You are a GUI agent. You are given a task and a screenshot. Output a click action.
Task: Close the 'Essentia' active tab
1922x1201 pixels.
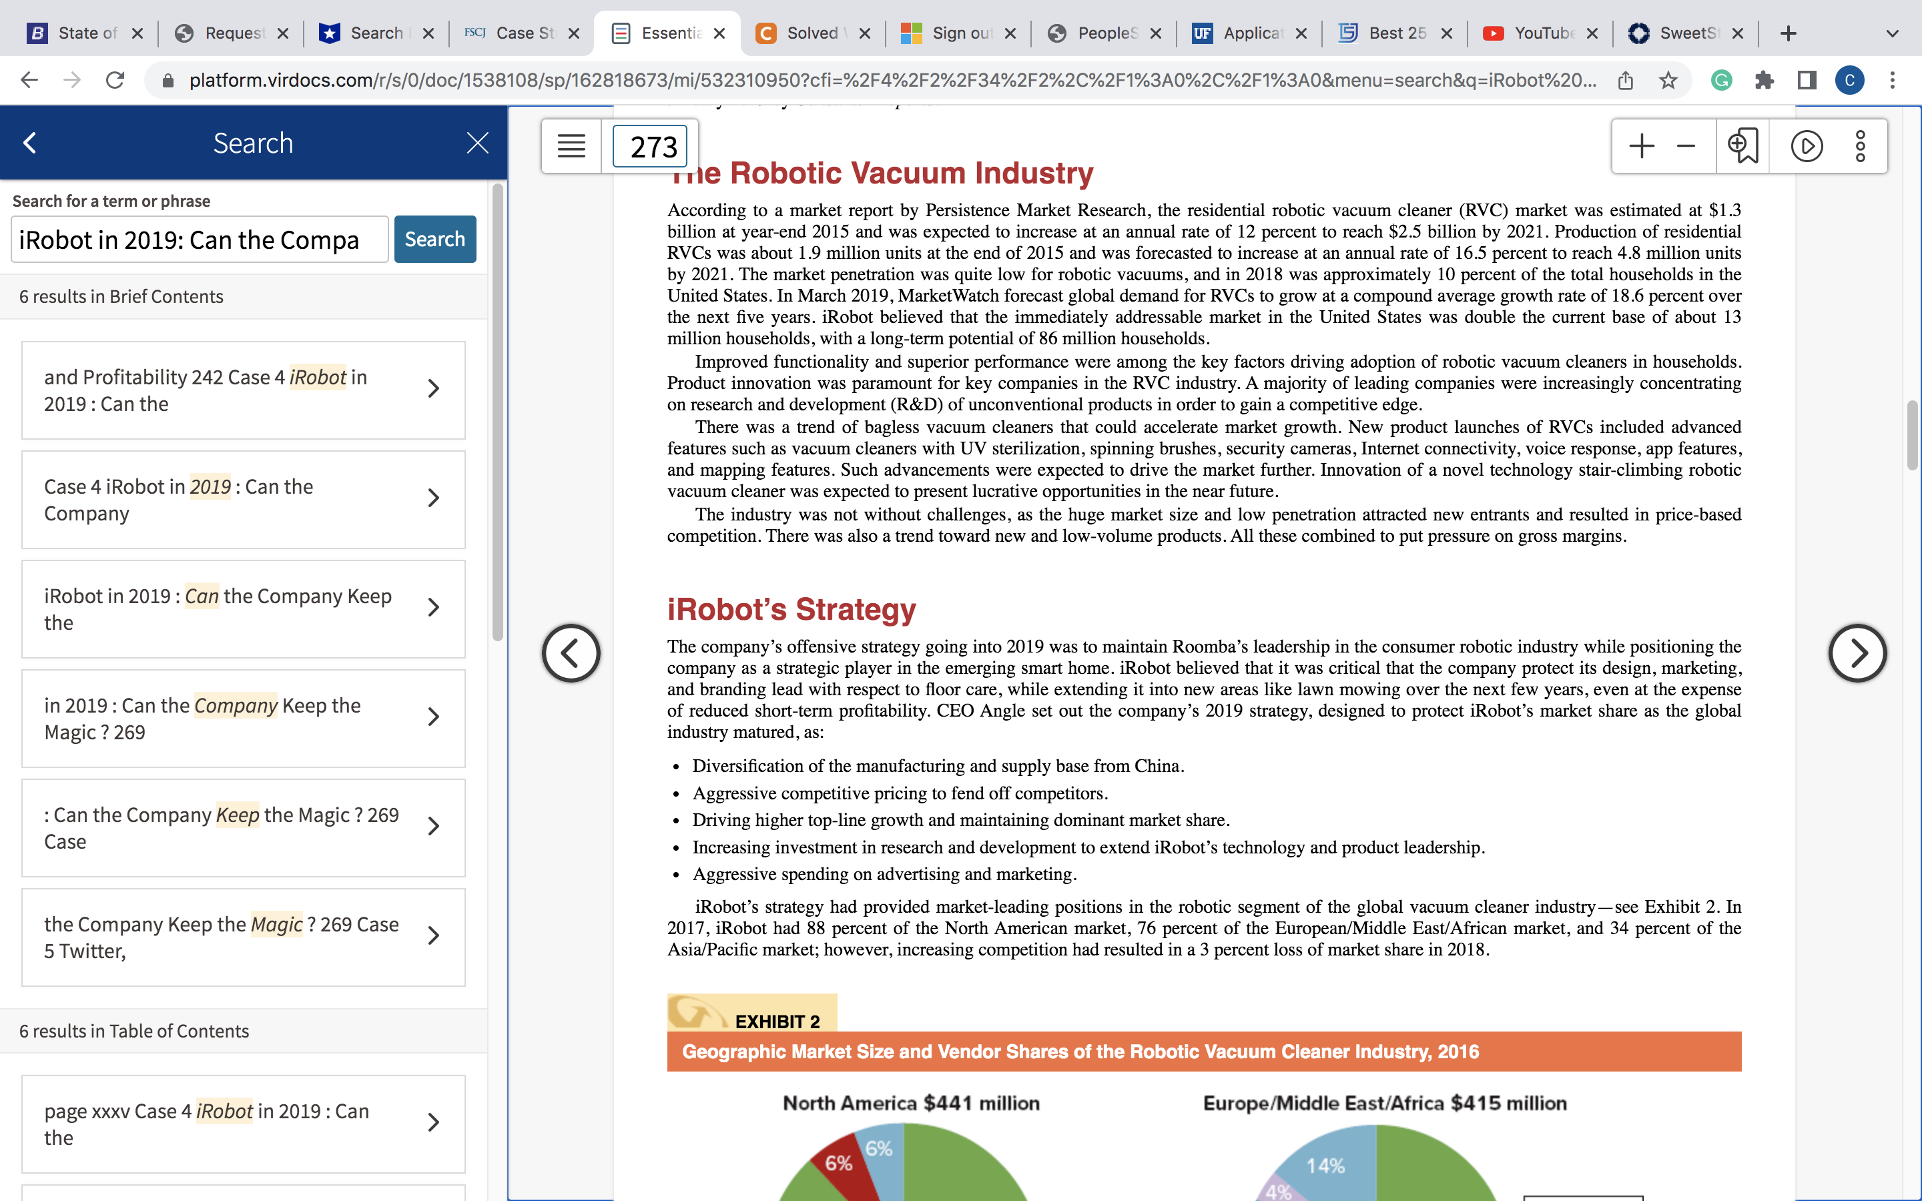click(x=719, y=33)
